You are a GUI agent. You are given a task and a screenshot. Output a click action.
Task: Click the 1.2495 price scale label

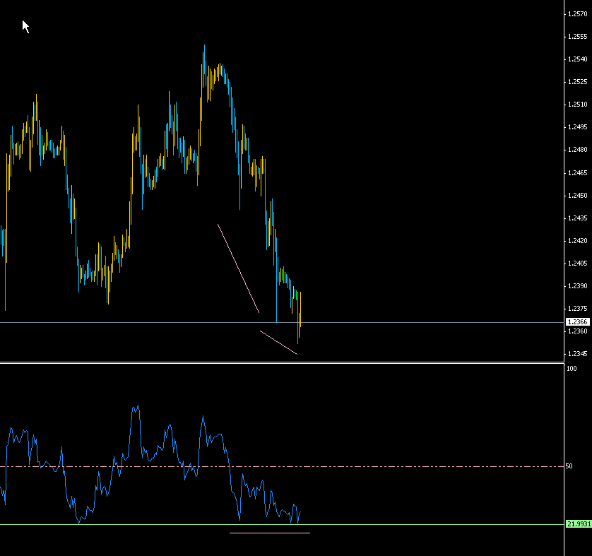point(578,127)
